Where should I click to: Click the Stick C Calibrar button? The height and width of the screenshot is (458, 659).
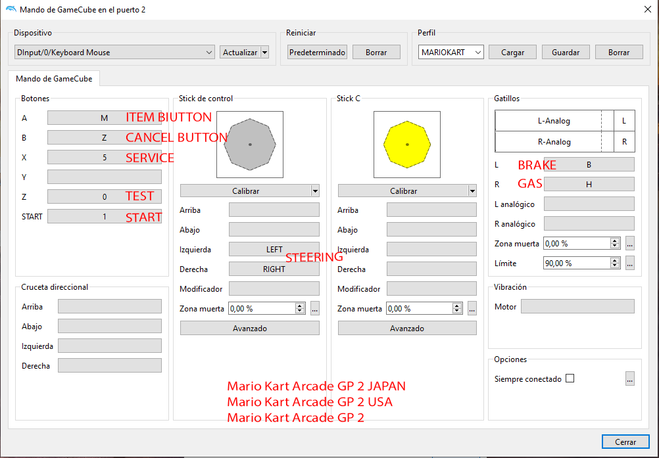(403, 191)
